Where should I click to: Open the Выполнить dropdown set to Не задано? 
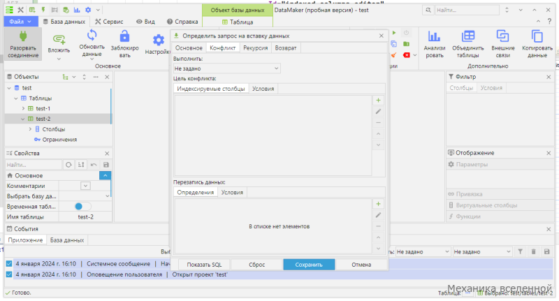tap(226, 68)
